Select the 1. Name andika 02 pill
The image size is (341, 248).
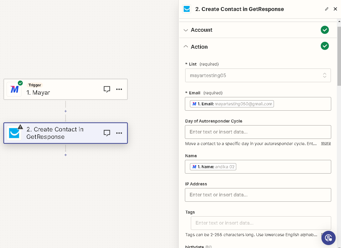tap(213, 167)
